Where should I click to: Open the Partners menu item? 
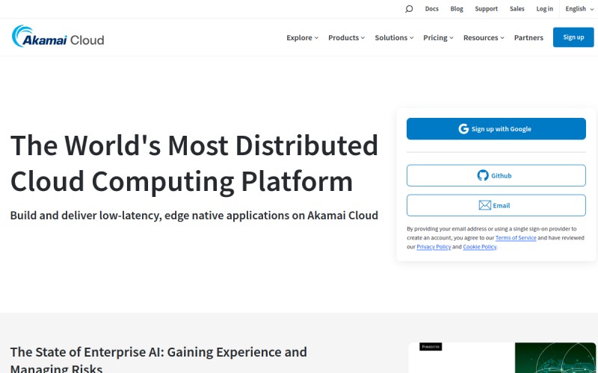[528, 38]
